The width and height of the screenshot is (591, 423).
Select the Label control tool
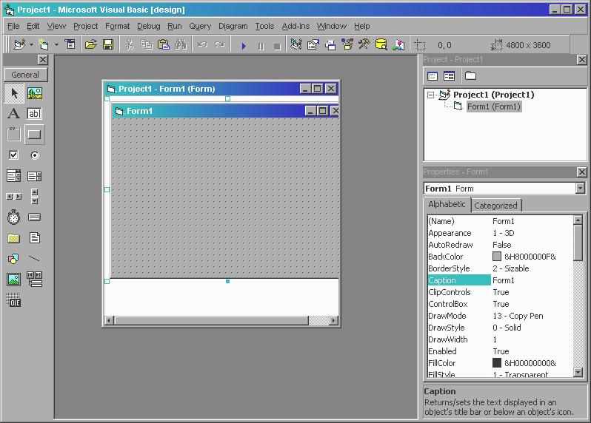point(14,113)
